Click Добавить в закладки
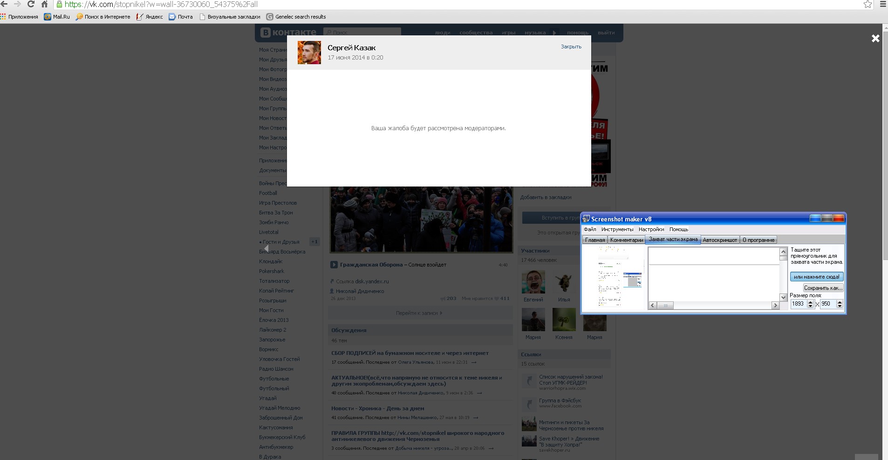 point(546,197)
